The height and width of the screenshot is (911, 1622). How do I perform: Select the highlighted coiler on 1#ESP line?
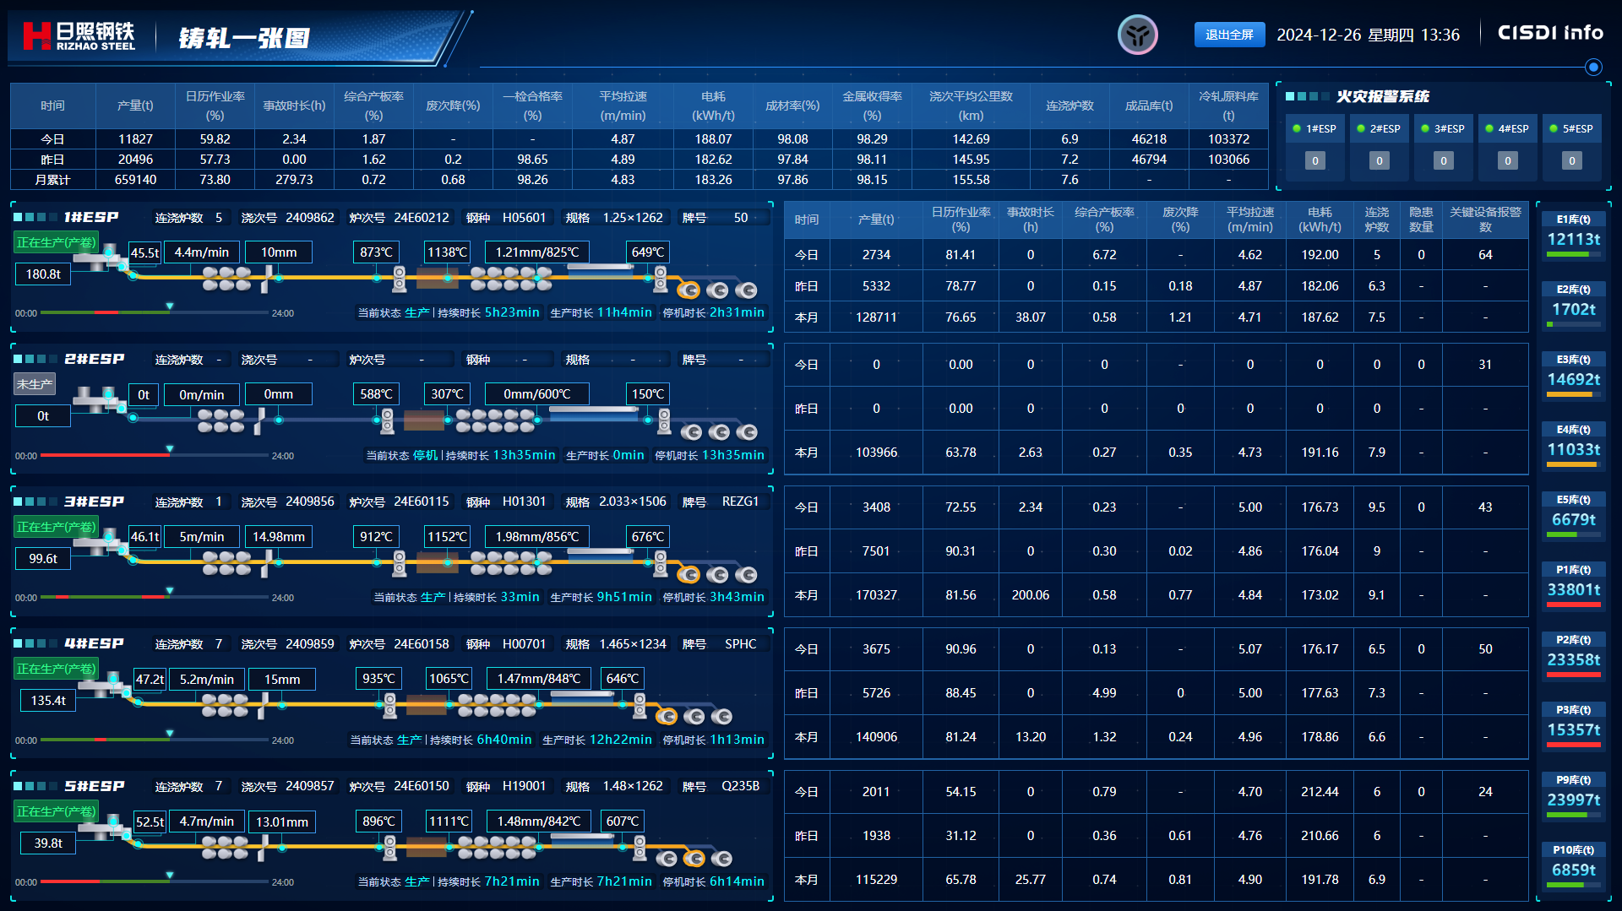pyautogui.click(x=689, y=290)
